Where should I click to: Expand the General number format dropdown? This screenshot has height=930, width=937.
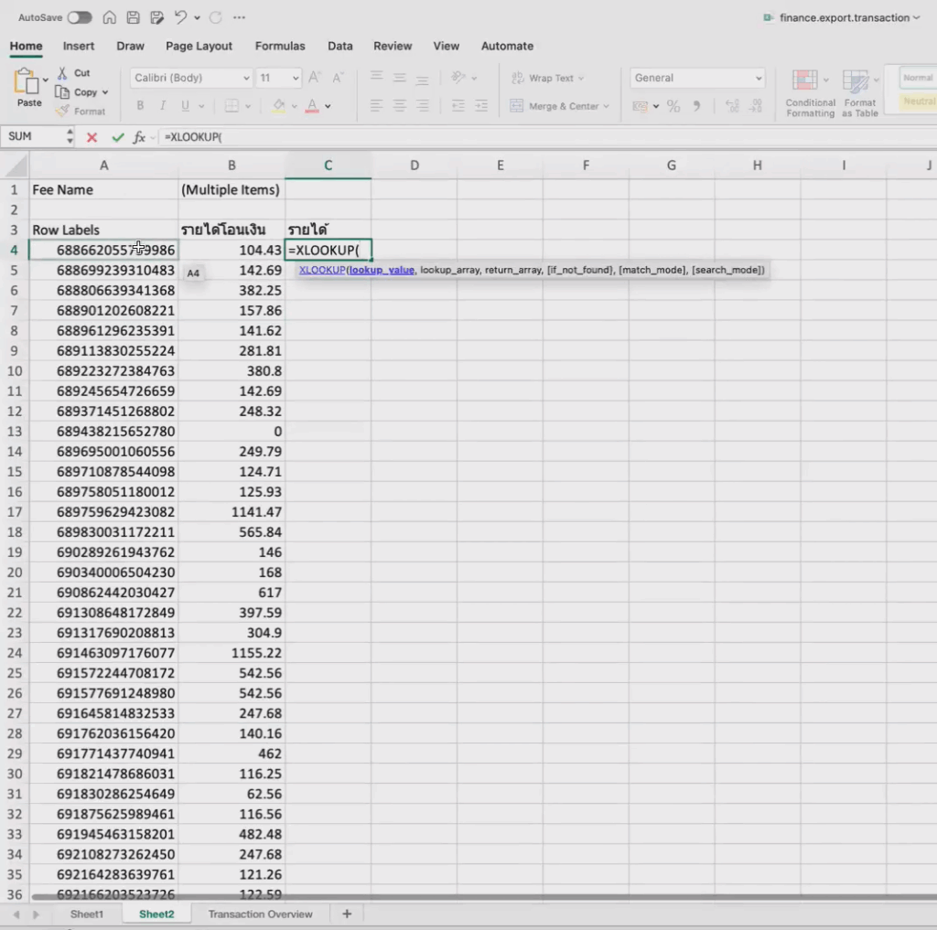click(x=758, y=79)
